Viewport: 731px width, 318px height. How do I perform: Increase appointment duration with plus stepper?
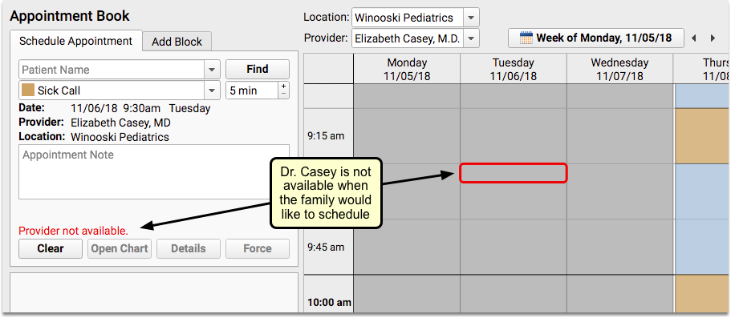point(283,87)
